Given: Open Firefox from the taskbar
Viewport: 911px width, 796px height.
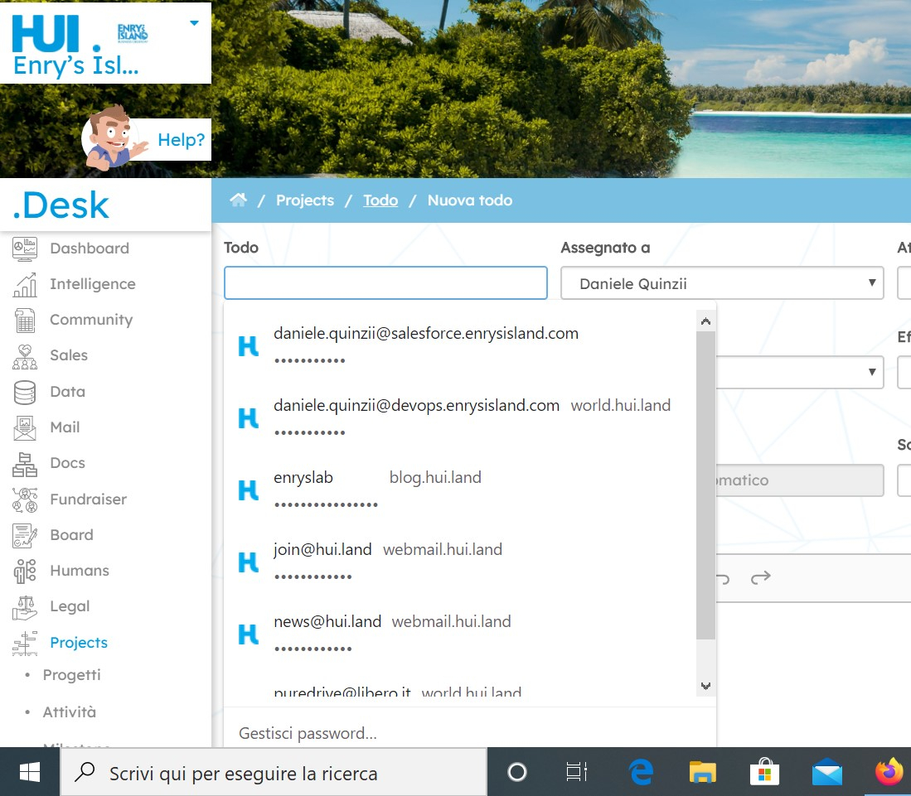Looking at the screenshot, I should tap(889, 773).
